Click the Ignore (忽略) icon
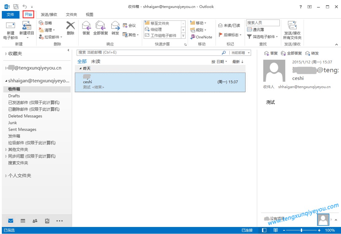 tap(41, 23)
